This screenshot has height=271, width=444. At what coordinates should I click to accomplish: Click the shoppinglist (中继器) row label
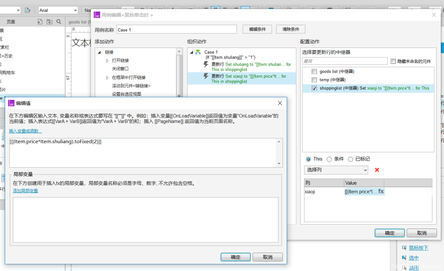(x=339, y=88)
